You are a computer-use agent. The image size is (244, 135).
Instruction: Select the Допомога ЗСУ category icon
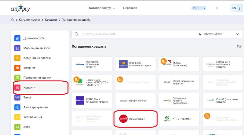[17, 38]
